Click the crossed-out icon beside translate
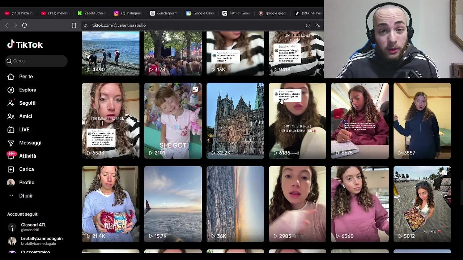This screenshot has width=463, height=260. pyautogui.click(x=308, y=25)
